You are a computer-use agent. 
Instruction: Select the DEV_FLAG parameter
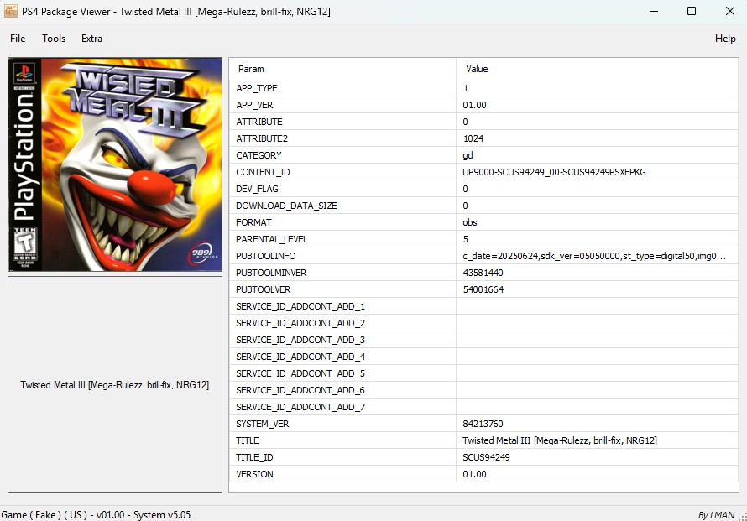click(257, 189)
